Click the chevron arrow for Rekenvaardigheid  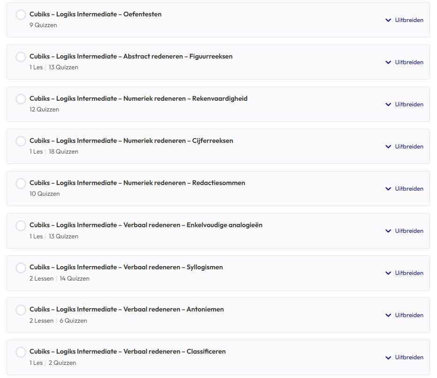click(x=388, y=104)
